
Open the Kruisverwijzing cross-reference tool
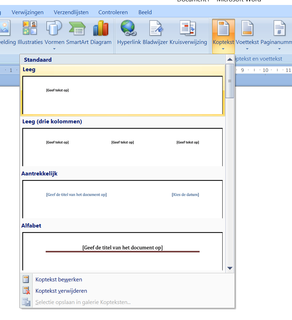[188, 28]
